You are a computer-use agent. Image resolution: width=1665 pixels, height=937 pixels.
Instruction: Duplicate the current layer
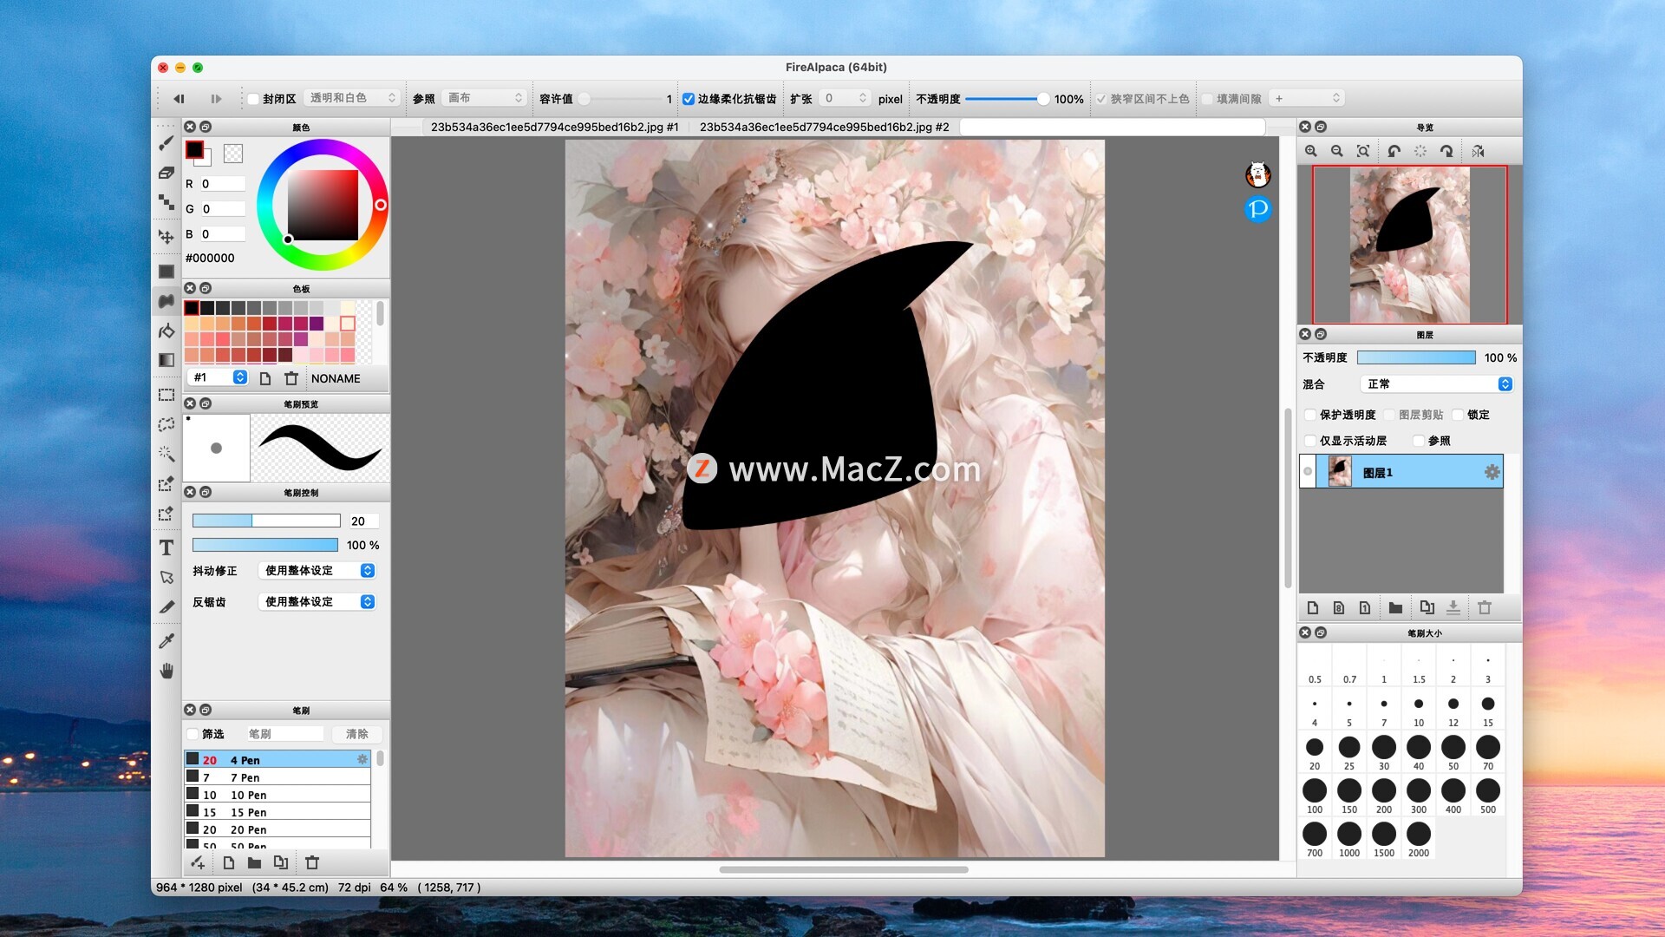point(1427,608)
